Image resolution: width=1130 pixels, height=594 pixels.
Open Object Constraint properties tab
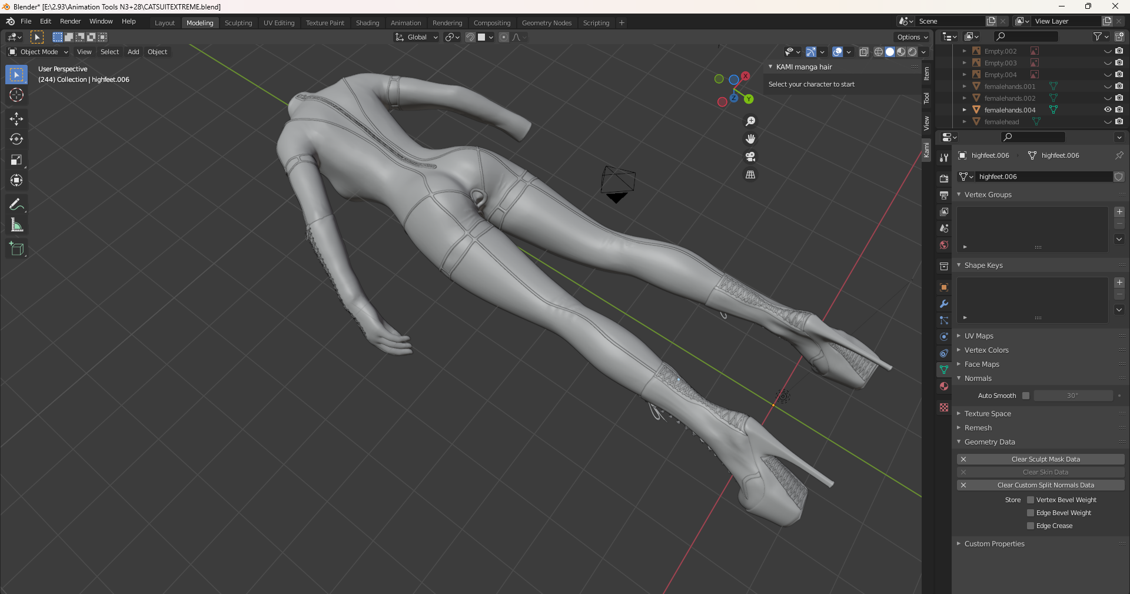pyautogui.click(x=944, y=353)
